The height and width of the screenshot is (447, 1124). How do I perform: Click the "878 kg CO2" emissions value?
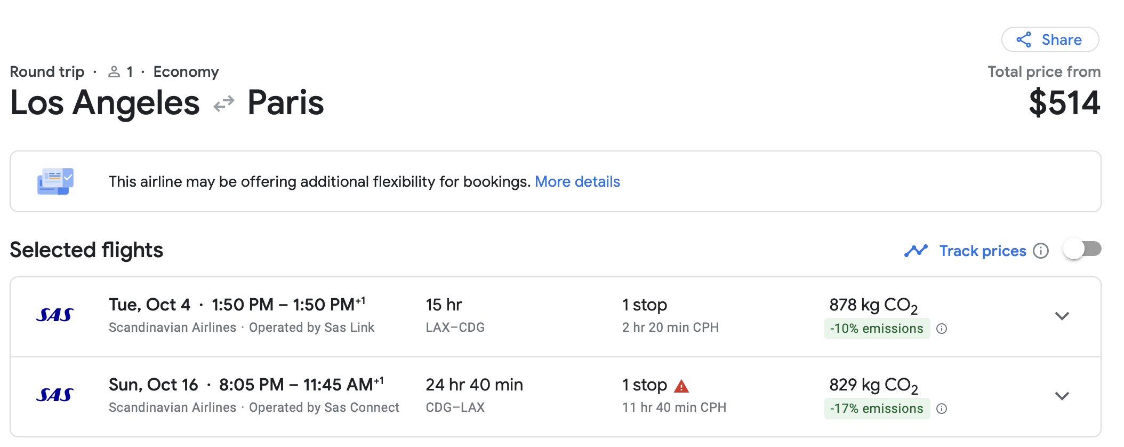[873, 306]
